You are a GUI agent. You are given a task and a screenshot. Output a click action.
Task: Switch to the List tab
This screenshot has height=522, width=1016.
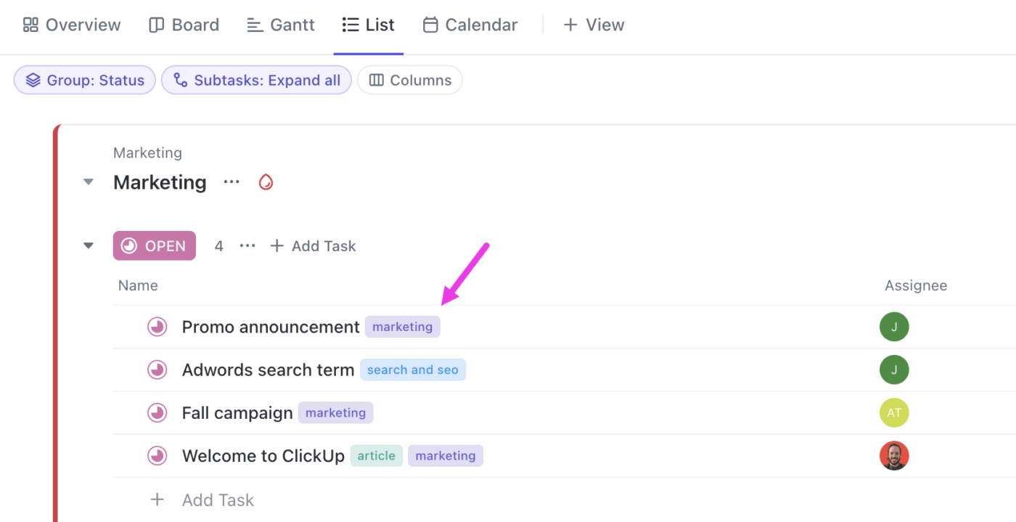[368, 24]
